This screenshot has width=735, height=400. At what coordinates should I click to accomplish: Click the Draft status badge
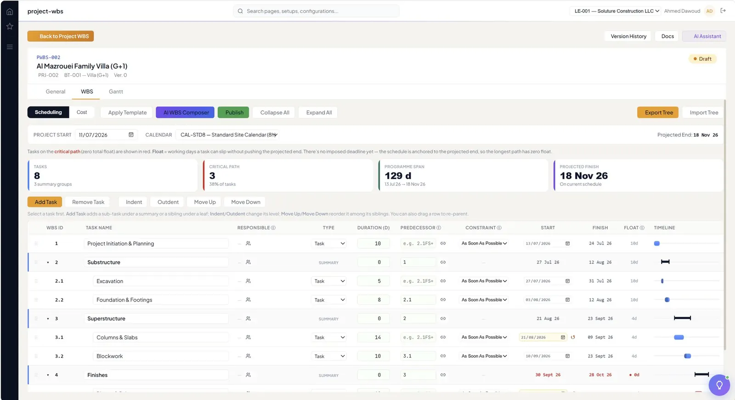702,59
